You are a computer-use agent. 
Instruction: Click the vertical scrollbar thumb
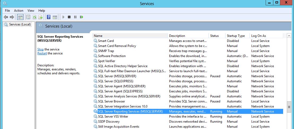[289, 107]
